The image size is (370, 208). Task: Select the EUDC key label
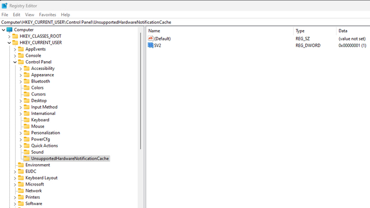[x=31, y=171]
